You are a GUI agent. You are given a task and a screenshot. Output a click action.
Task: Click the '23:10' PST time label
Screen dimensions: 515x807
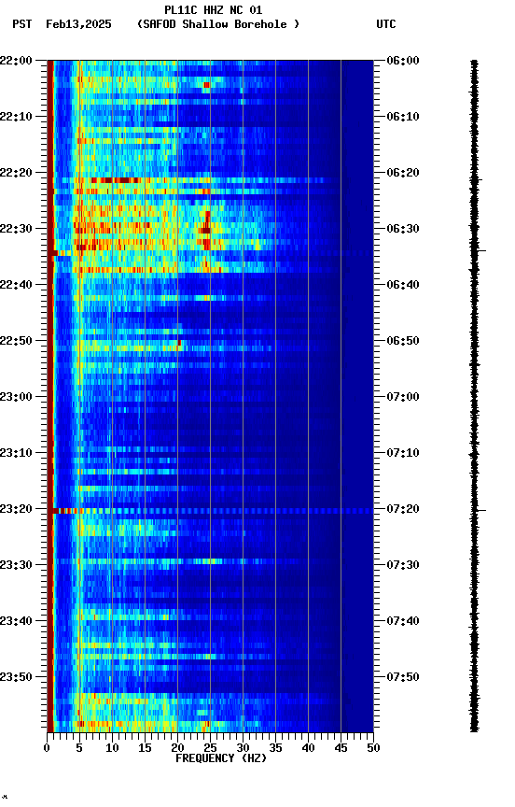(16, 453)
